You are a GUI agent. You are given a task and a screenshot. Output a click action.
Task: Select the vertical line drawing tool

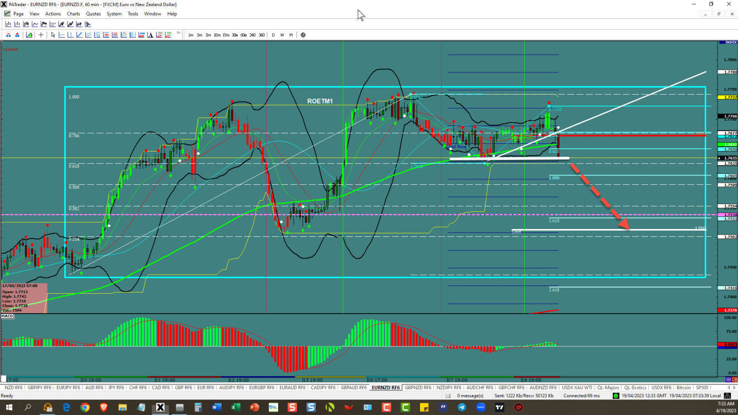(x=71, y=35)
